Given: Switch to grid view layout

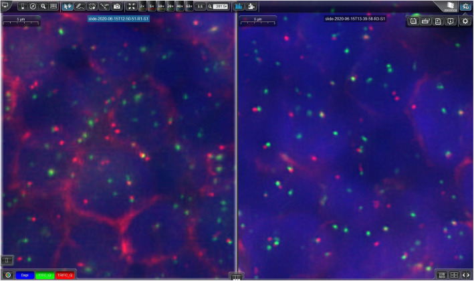Looking at the screenshot, I should click(442, 275).
